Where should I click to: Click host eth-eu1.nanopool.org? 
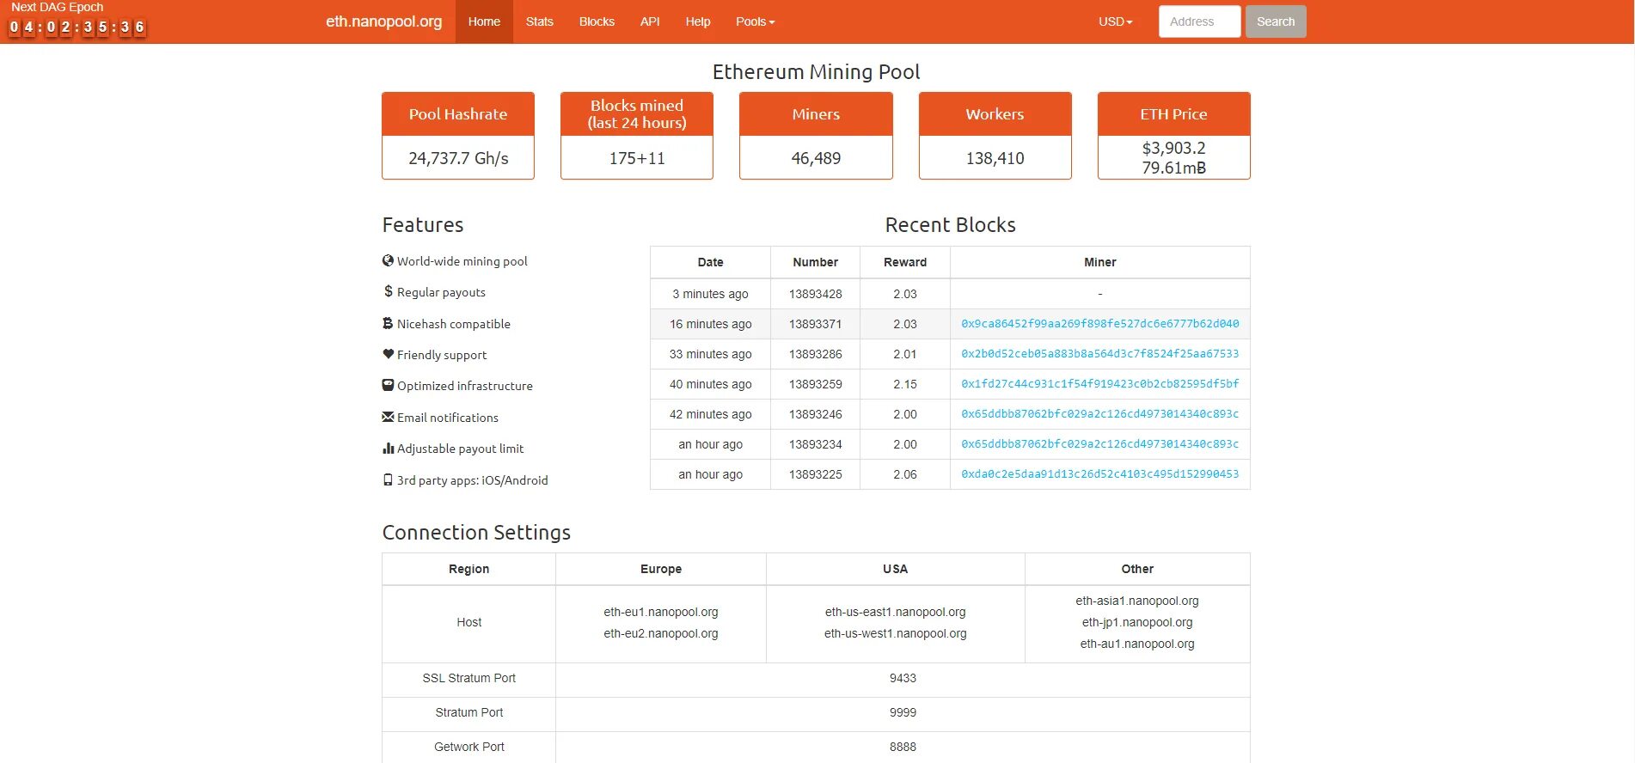tap(660, 612)
